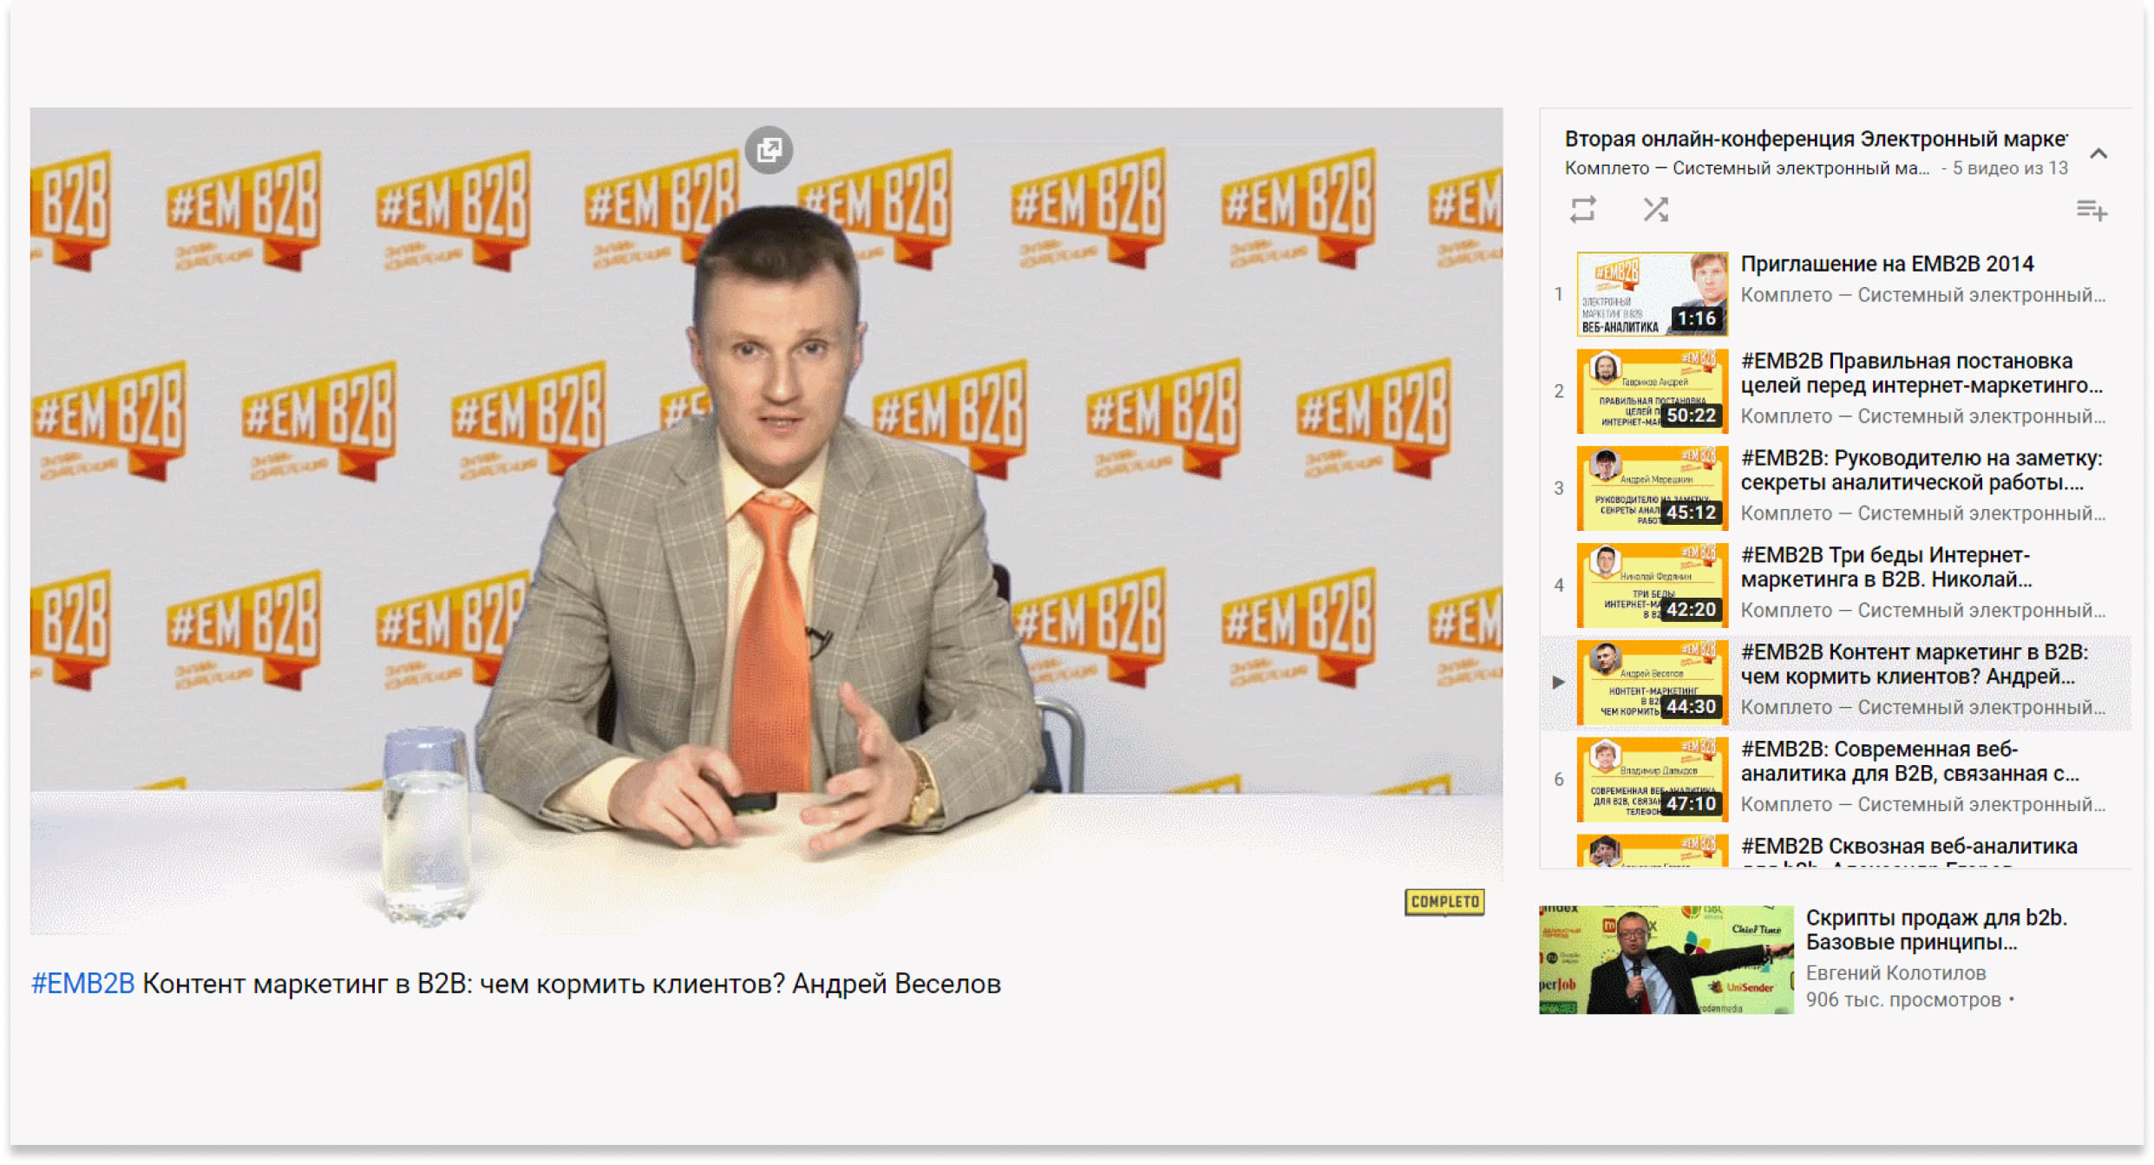Open thumbnail of Приглашение на EMB2B 2014
The image size is (2154, 1165).
1652,294
